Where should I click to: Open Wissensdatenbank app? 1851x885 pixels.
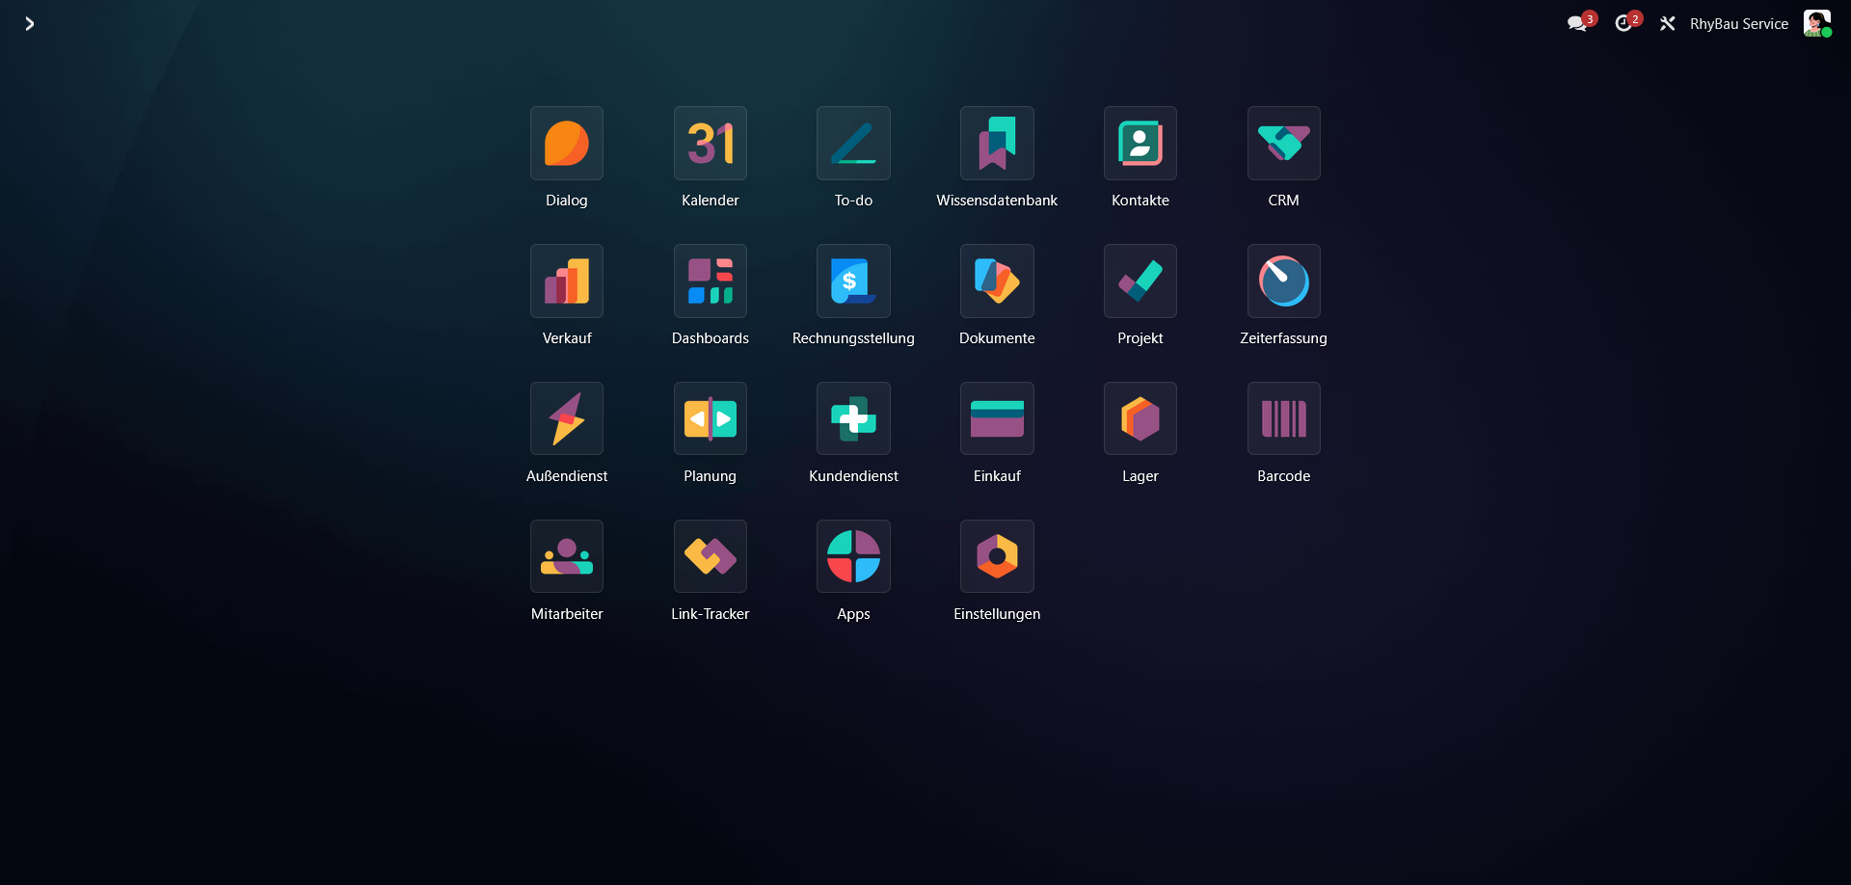[x=997, y=144]
